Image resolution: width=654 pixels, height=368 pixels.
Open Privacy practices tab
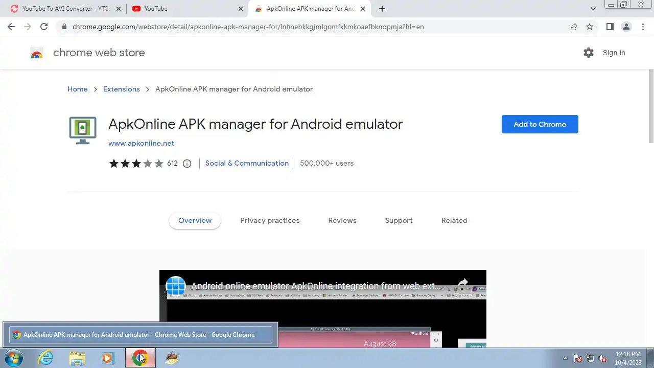tap(270, 220)
